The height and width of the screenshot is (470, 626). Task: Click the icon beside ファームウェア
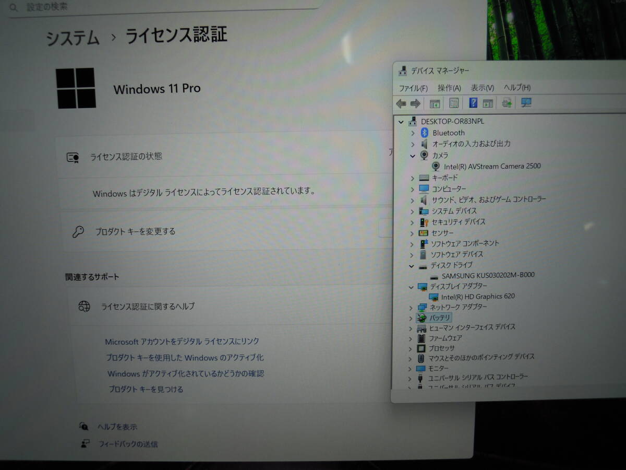422,338
